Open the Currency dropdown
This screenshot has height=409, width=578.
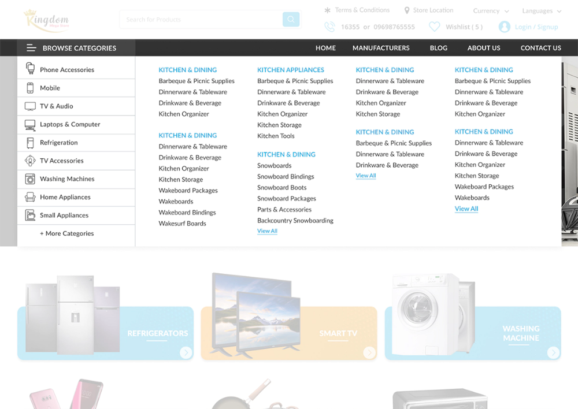point(491,11)
